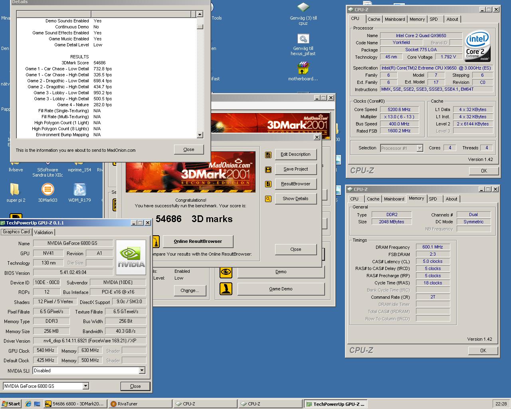Click the Show Details magnifier icon
This screenshot has width=511, height=409.
pyautogui.click(x=268, y=199)
